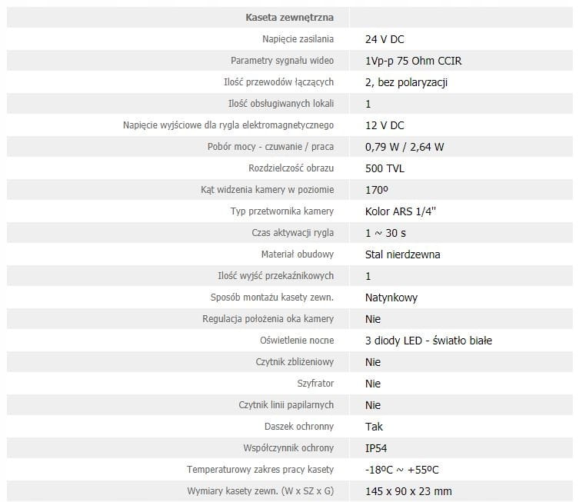Click the "Natynkowy" mounting value
This screenshot has width=586, height=502.
point(391,297)
